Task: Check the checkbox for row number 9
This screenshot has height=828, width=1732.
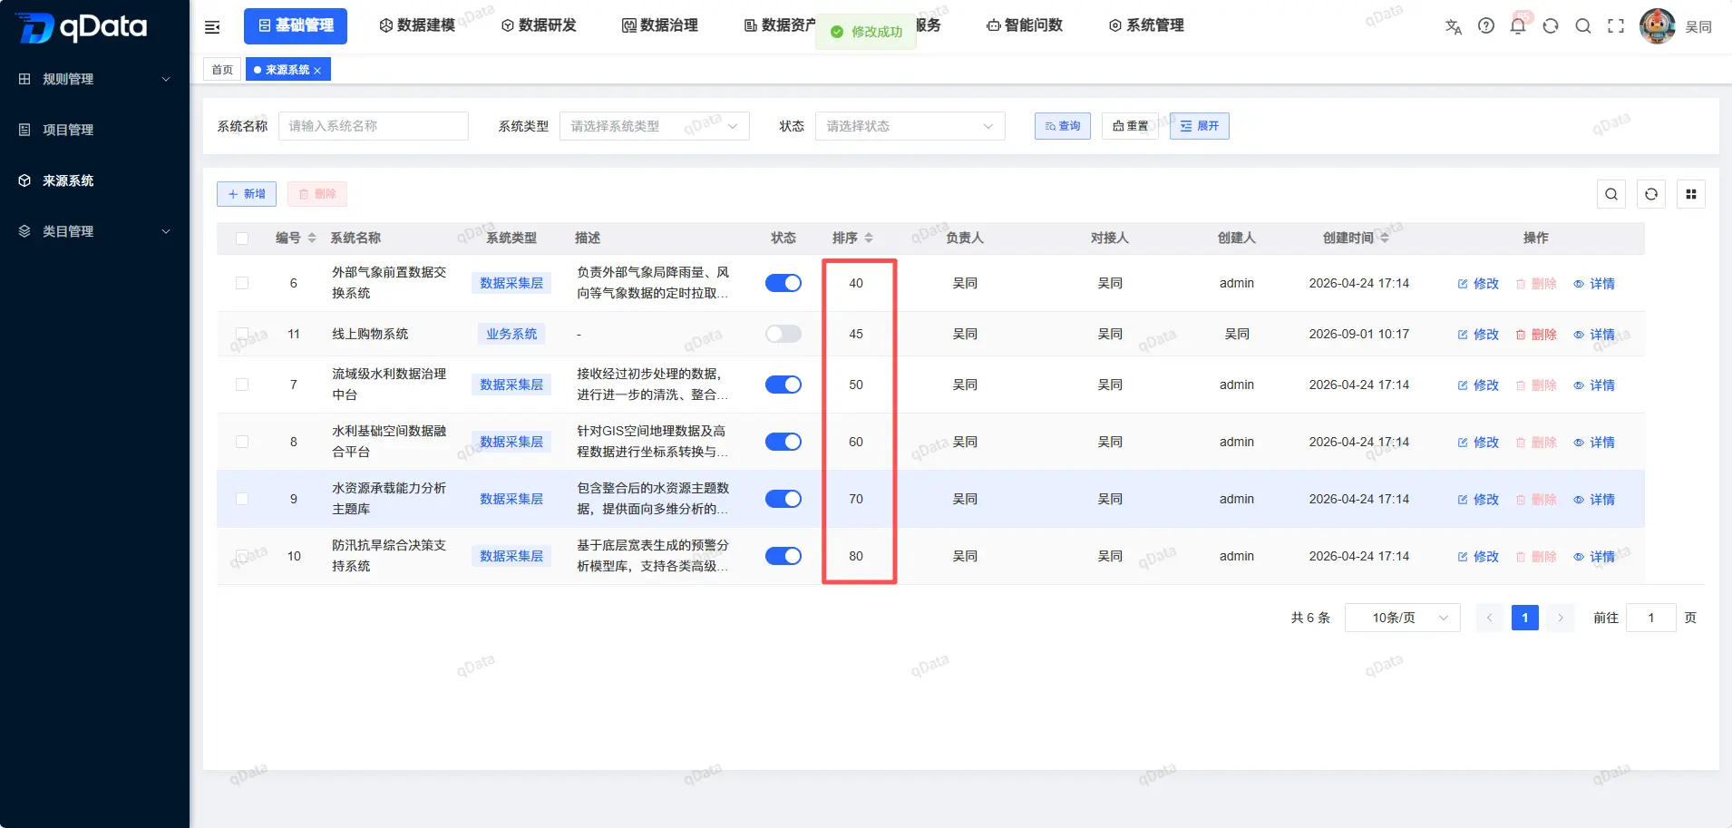Action: pyautogui.click(x=242, y=499)
